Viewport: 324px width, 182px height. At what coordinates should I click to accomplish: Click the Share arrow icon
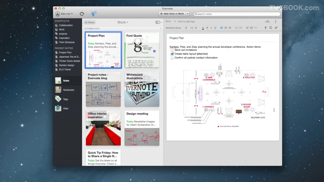[268, 22]
